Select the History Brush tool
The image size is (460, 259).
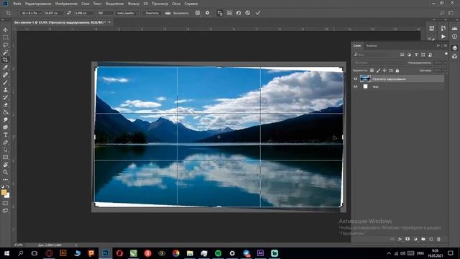coord(5,98)
